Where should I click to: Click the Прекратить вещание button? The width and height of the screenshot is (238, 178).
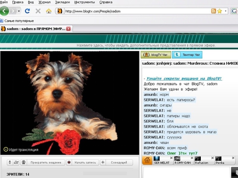coord(46,163)
